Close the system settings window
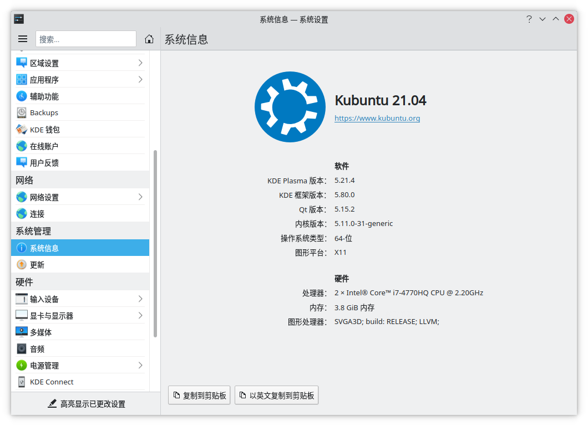Viewport: 588px width, 426px height. click(569, 19)
